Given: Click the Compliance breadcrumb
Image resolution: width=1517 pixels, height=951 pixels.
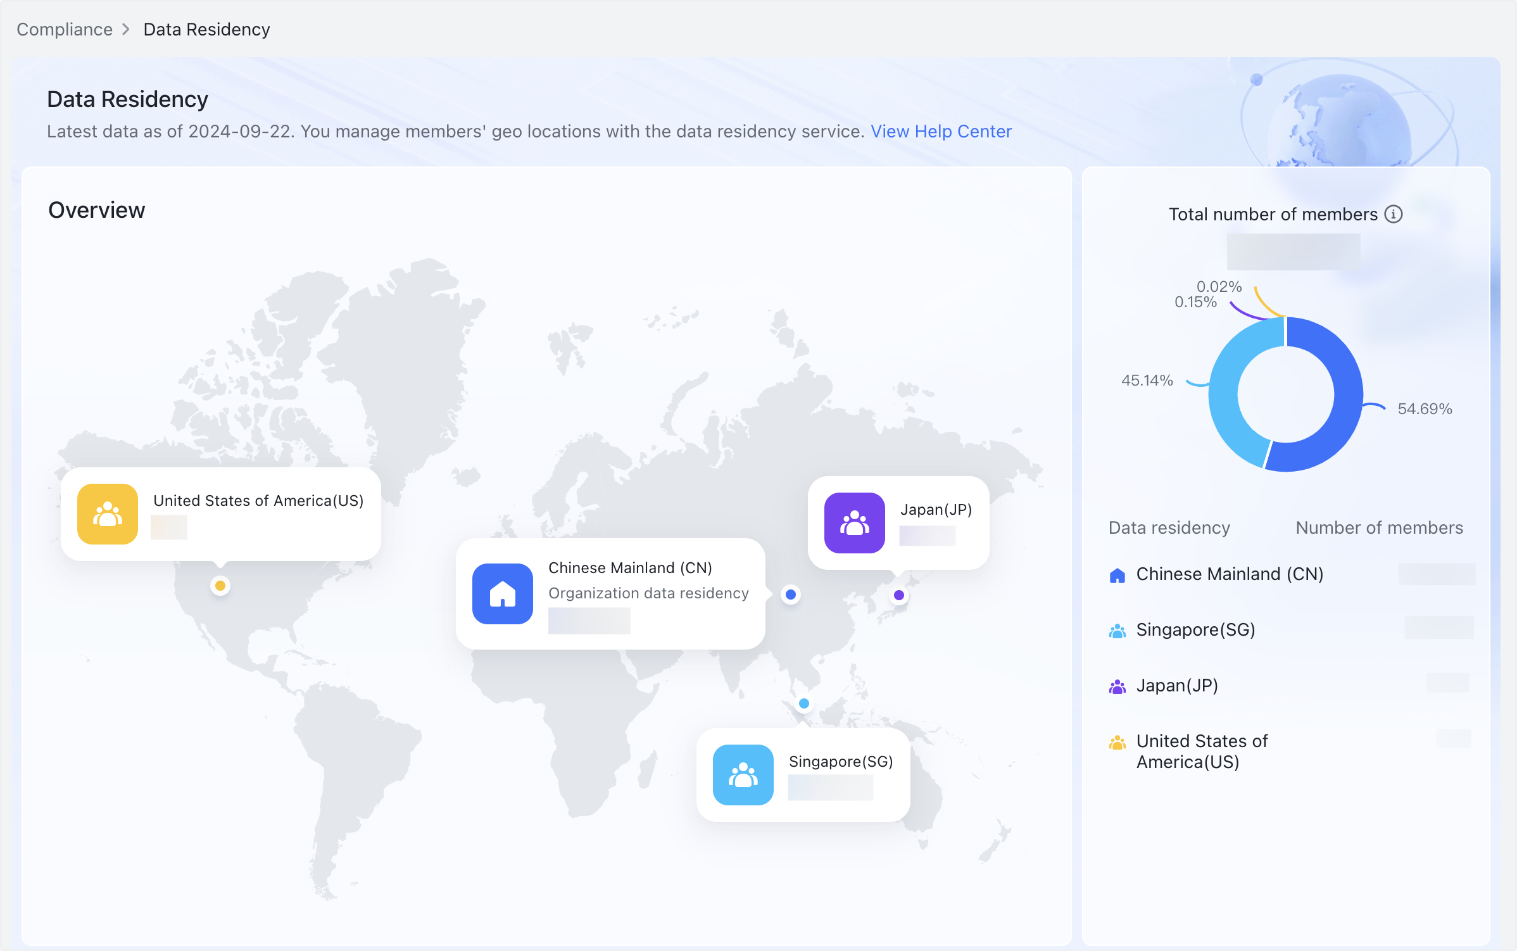Looking at the screenshot, I should coord(63,29).
